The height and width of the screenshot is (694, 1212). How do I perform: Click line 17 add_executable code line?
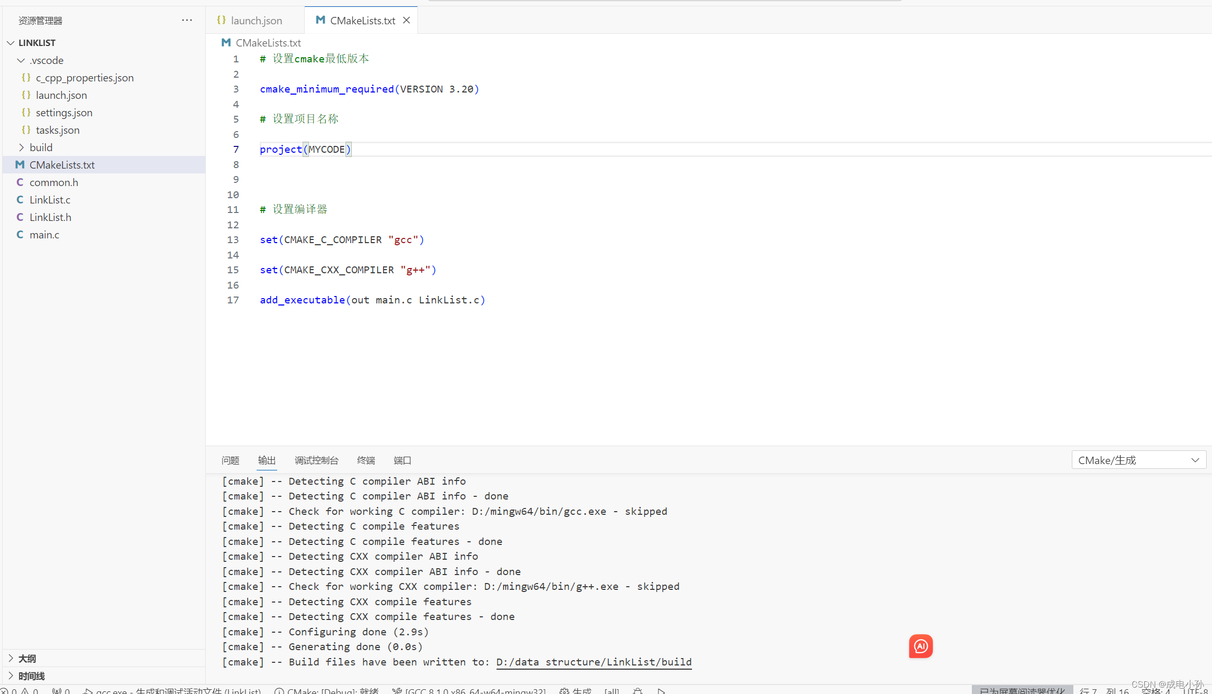372,300
